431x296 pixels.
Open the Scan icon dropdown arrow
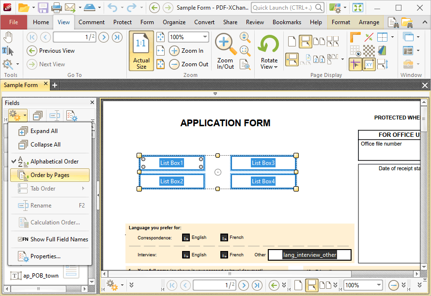tap(99, 8)
